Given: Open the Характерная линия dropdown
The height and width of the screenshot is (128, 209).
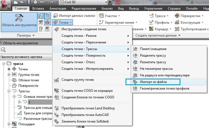Looking at the screenshot, I should [118, 23].
